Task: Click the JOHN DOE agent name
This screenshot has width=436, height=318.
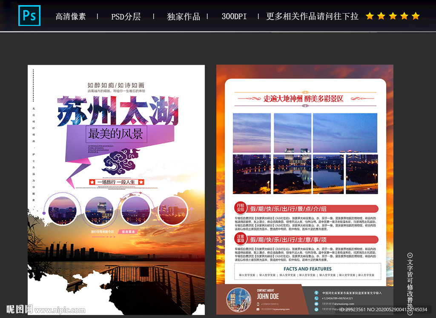Action: [x=268, y=296]
